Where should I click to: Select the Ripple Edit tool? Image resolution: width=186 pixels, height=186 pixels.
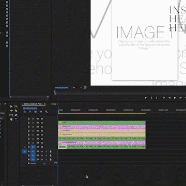pos(11,111)
